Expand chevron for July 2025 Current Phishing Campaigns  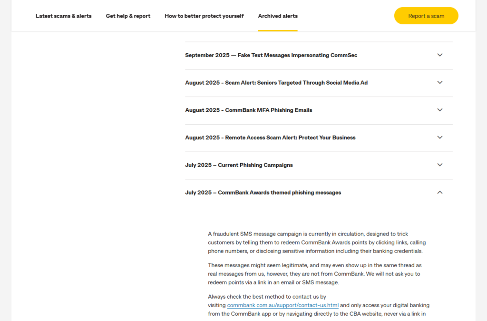(440, 165)
